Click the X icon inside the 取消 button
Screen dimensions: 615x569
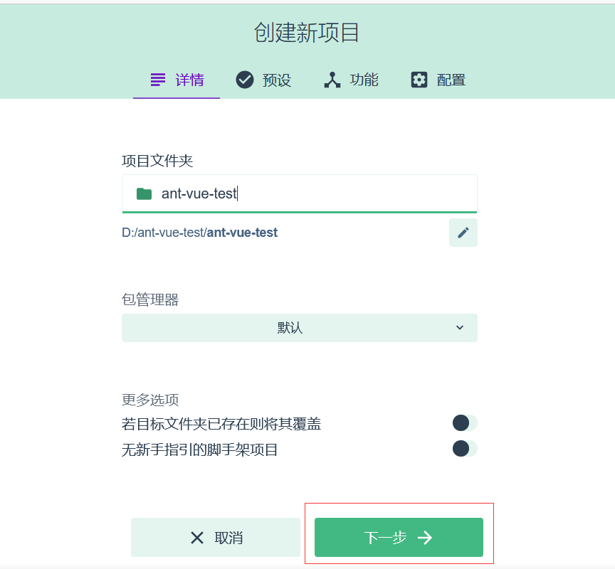[197, 537]
